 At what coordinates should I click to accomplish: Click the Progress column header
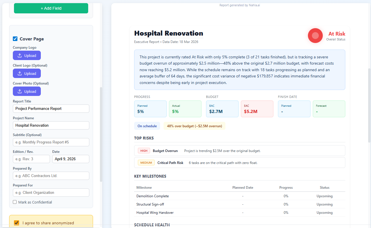pos(286,188)
